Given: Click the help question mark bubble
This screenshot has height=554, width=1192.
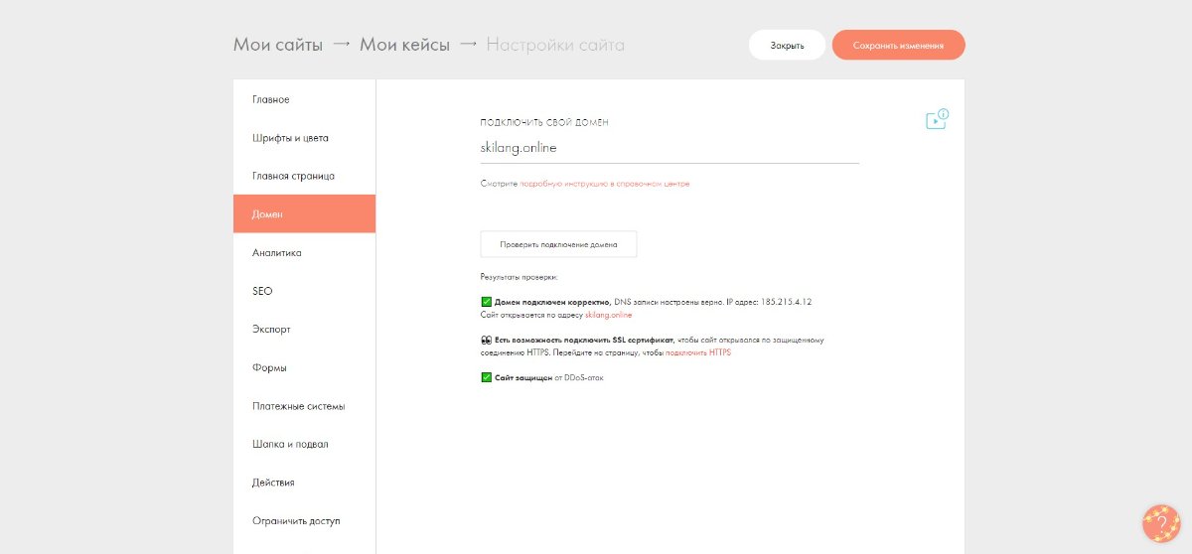Looking at the screenshot, I should (1160, 523).
